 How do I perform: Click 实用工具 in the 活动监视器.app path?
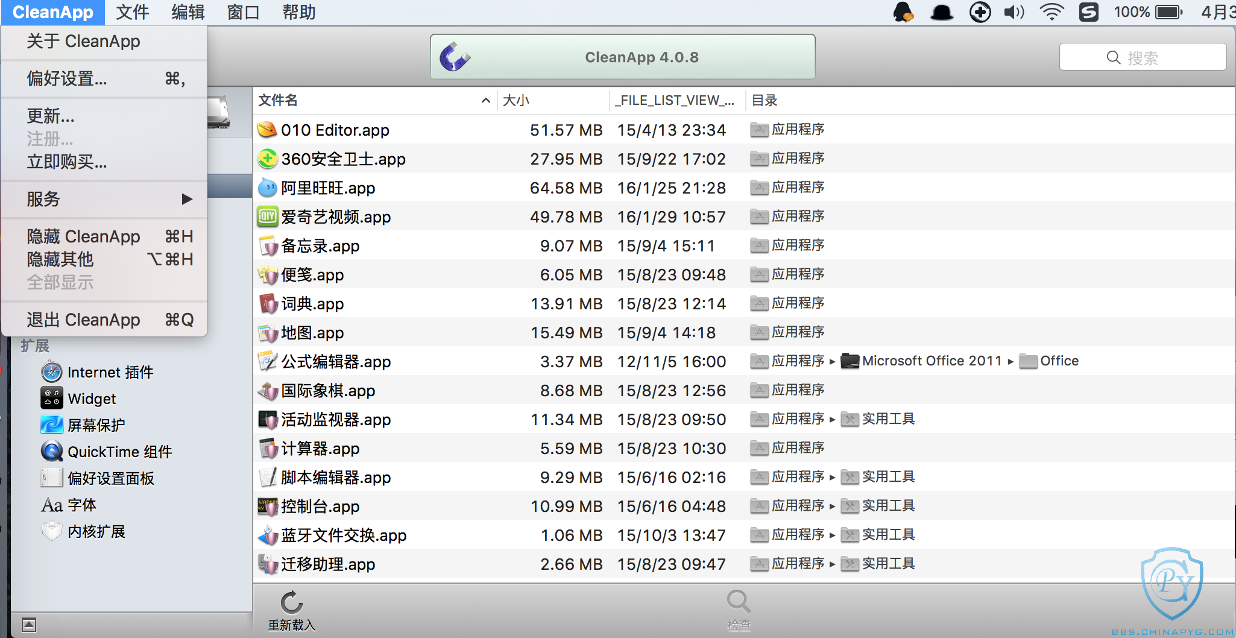click(x=878, y=419)
